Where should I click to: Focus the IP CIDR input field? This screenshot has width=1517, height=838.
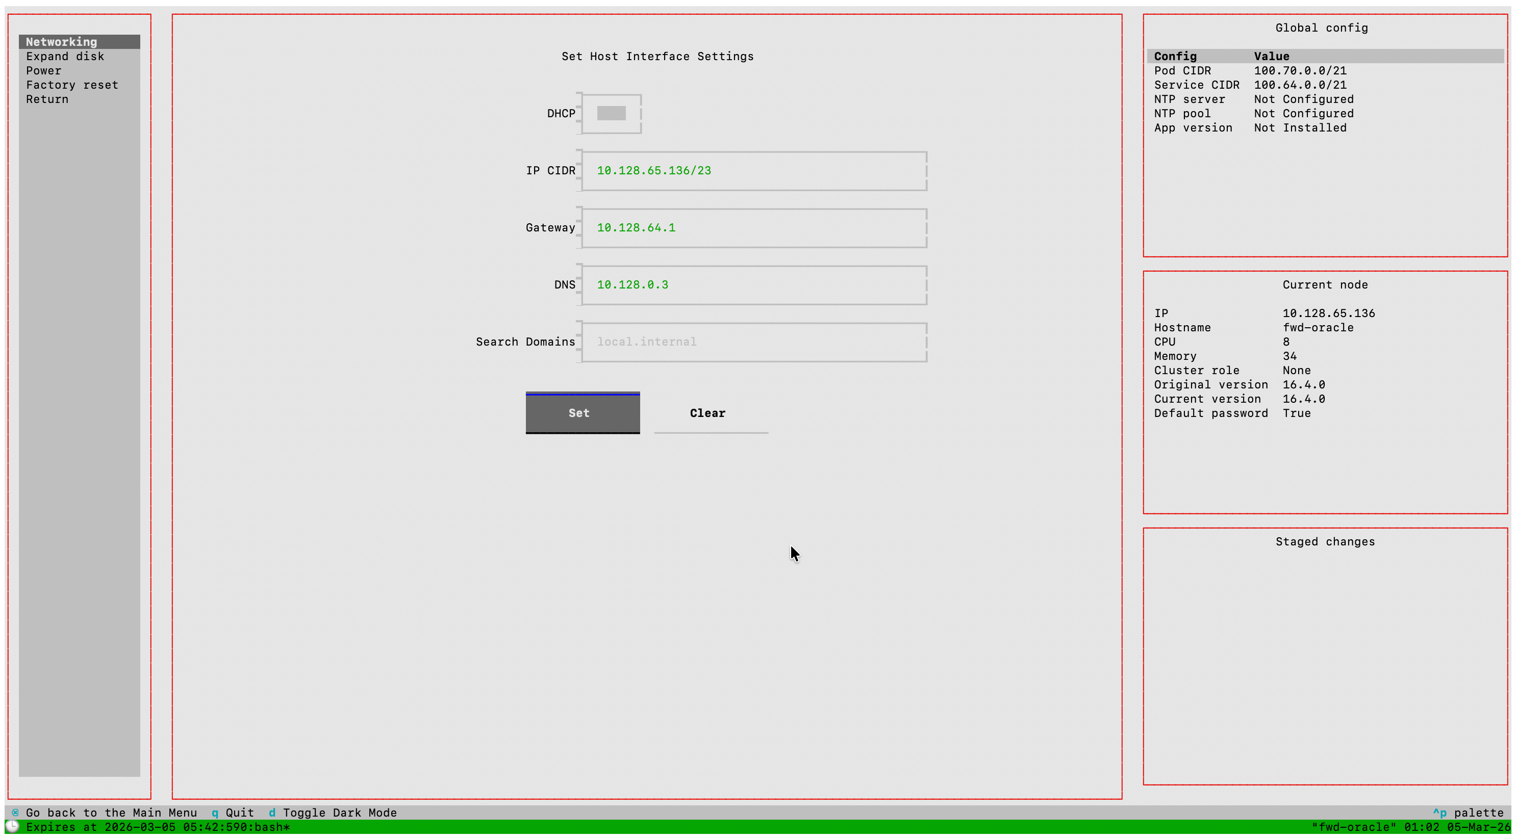[x=754, y=171]
